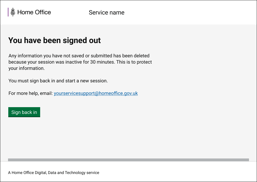
Task: Click "homeoffice.gov.uk" in the support email link
Action: (x=118, y=93)
